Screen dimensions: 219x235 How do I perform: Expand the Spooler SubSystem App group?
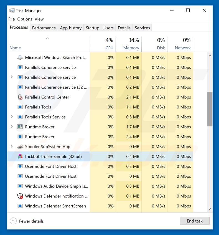point(12,146)
